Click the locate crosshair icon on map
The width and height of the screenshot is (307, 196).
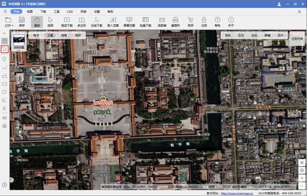302,170
